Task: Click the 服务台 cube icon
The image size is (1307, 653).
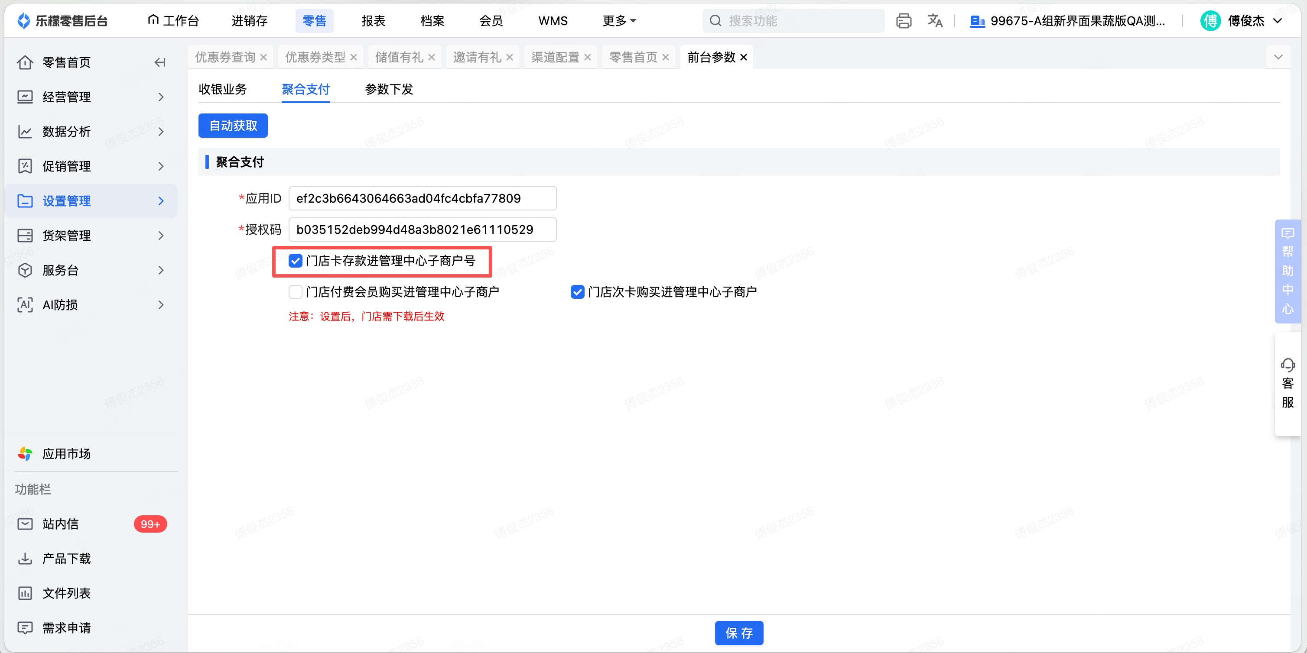Action: 25,270
